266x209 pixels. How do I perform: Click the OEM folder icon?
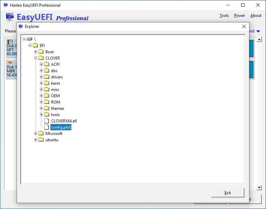coord(47,96)
